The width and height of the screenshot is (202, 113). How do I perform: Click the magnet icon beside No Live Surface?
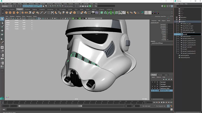[63, 6]
